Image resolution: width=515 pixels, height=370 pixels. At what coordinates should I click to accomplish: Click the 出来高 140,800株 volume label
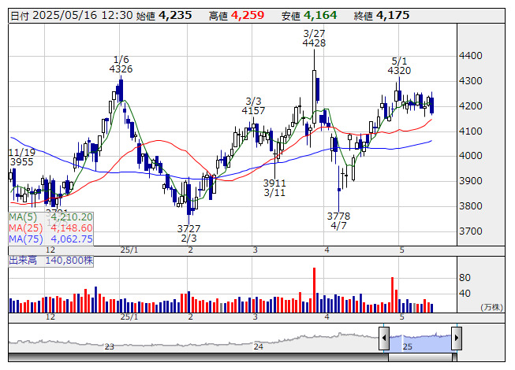point(51,261)
